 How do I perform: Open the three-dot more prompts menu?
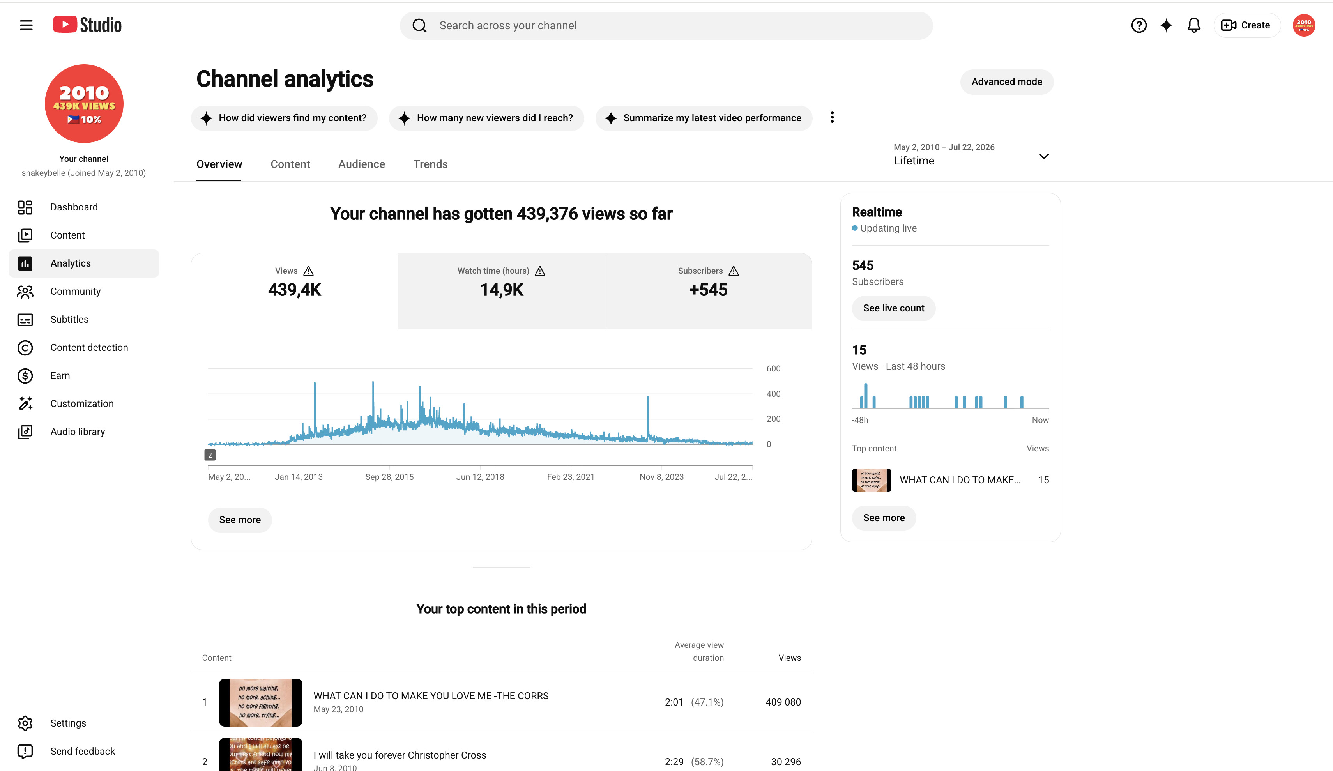[x=832, y=117]
